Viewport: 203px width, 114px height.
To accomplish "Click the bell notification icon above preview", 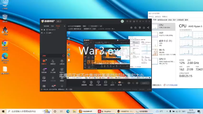I will 144,28.
